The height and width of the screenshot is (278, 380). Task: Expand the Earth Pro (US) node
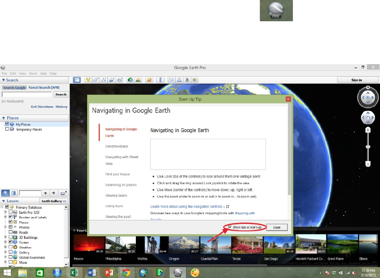tap(5, 212)
